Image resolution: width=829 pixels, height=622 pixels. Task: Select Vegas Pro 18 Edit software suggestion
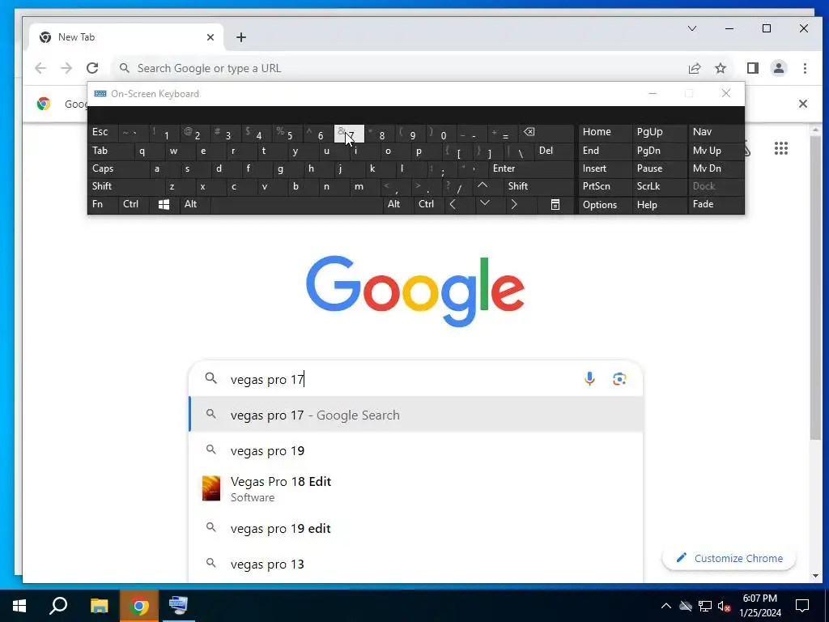click(x=416, y=488)
